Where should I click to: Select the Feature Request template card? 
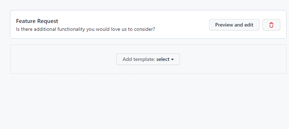pos(148,24)
